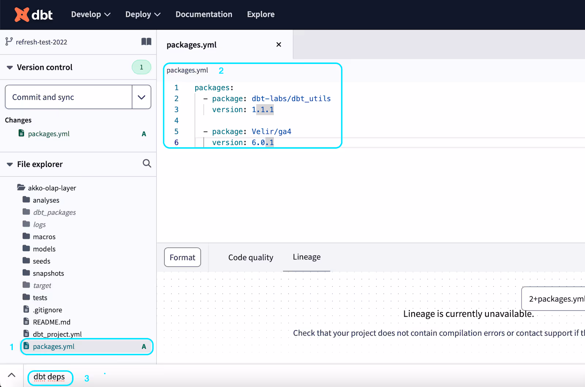Click the file icon for changed packages.yml
The width and height of the screenshot is (585, 387).
pyautogui.click(x=22, y=133)
